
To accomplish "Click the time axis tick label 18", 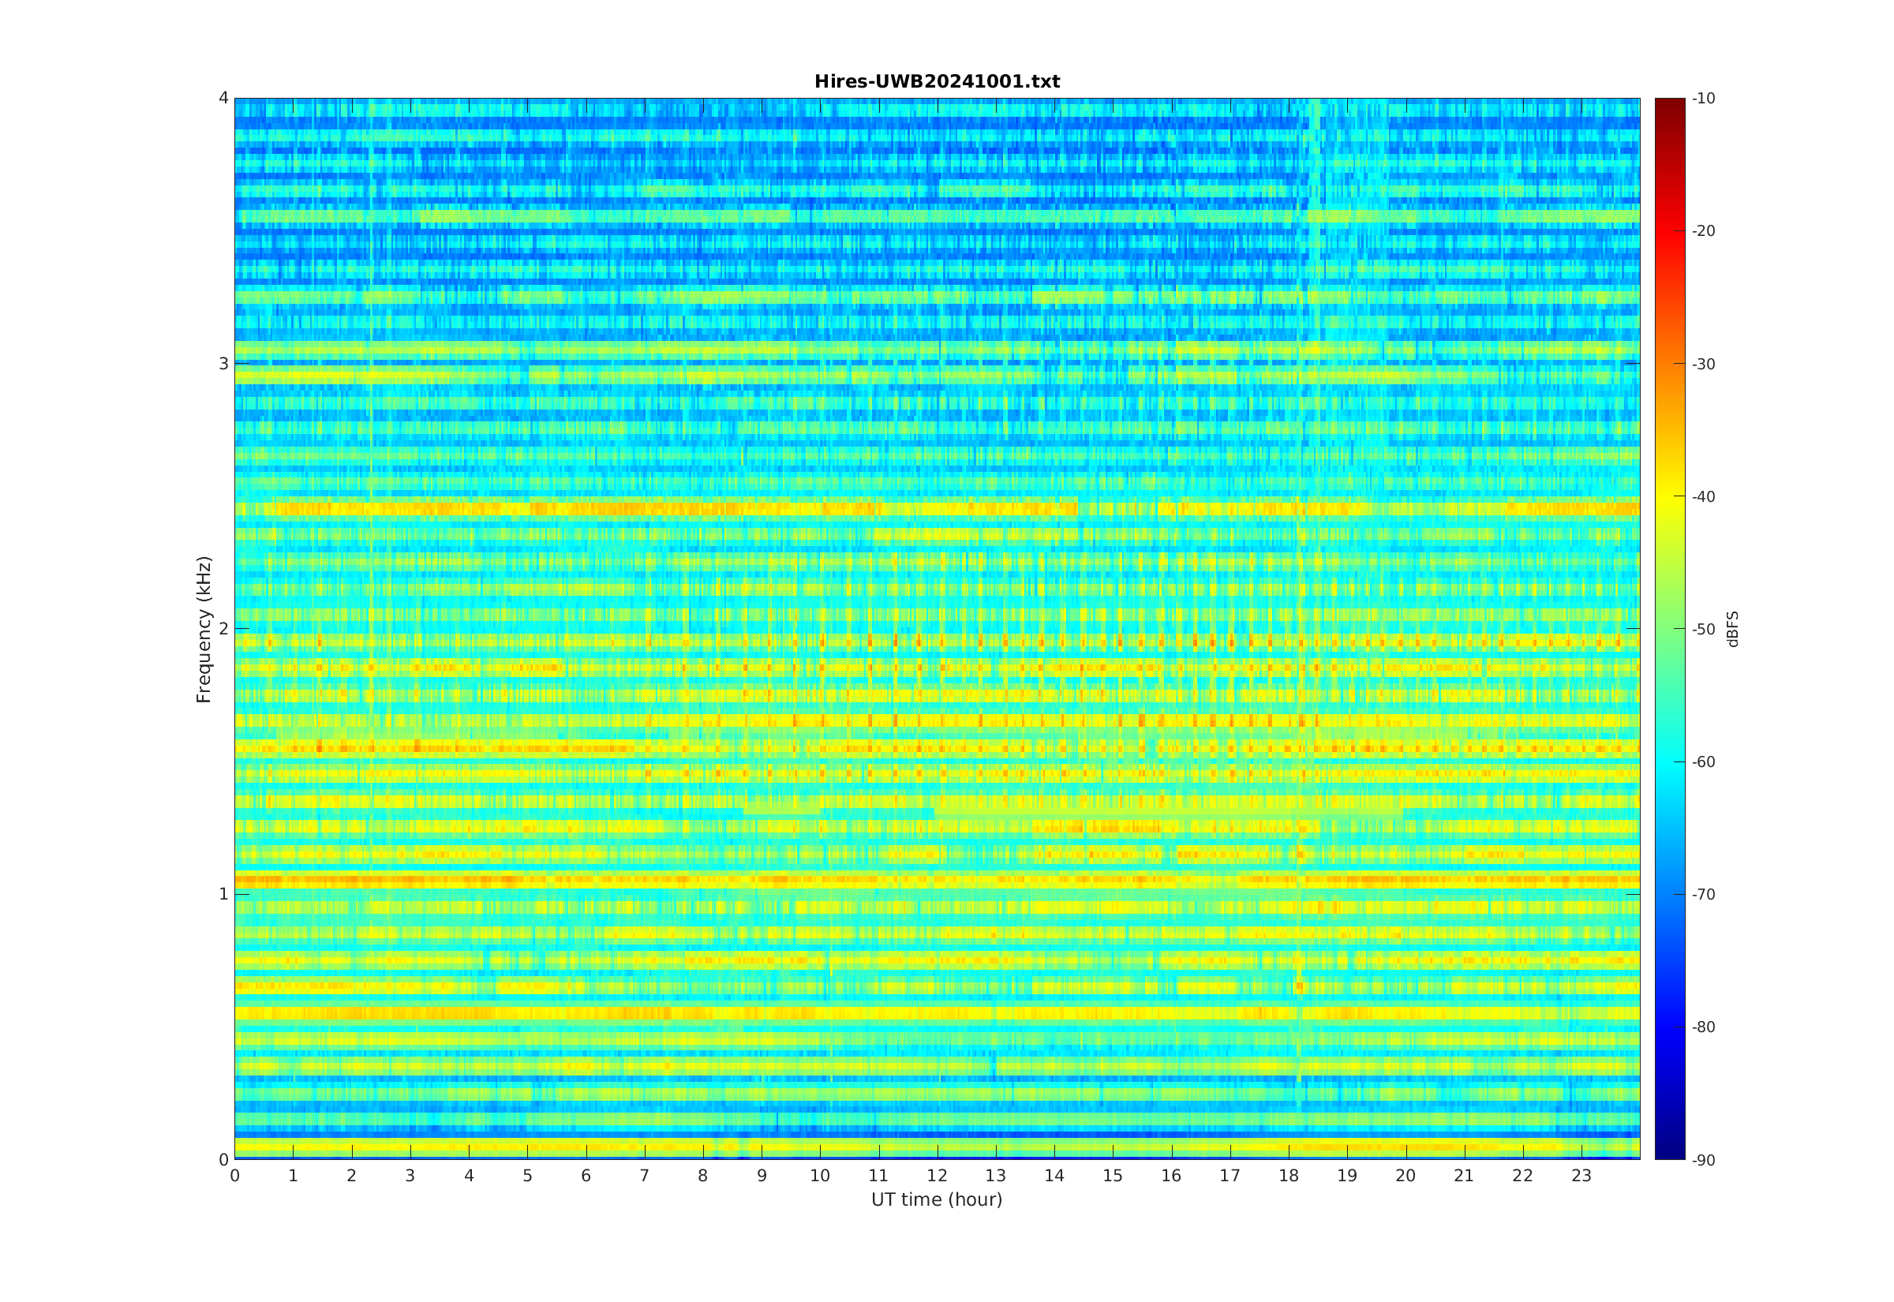I will [x=1289, y=1176].
